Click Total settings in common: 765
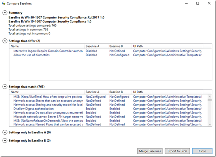Image resolution: width=216 pixels, height=157 pixels. [x=28, y=30]
